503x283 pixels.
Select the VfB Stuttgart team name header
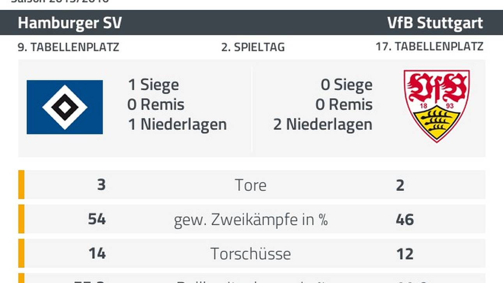click(435, 23)
